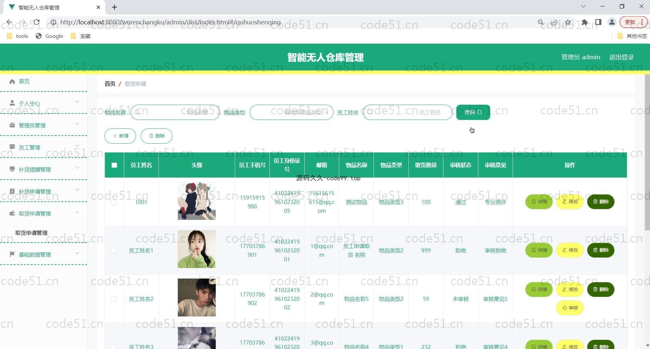
Task: Click the 查询 search button
Action: point(473,112)
